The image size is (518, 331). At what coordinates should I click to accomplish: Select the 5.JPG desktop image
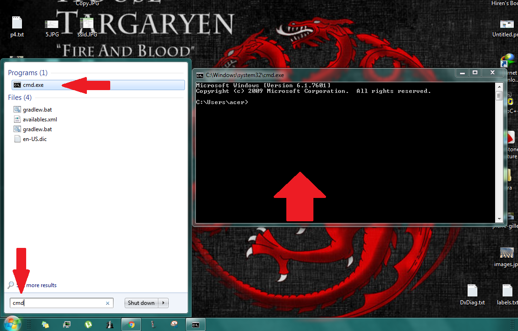[x=52, y=28]
